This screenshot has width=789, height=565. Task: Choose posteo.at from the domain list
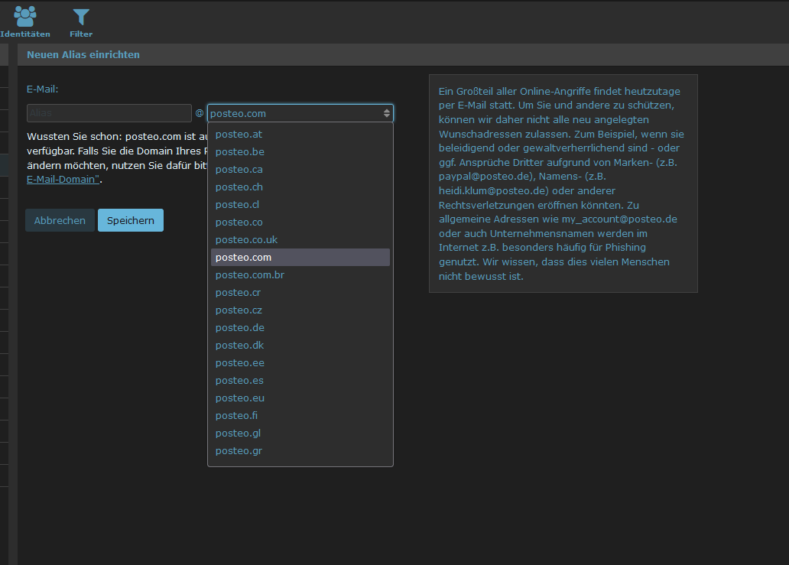239,135
